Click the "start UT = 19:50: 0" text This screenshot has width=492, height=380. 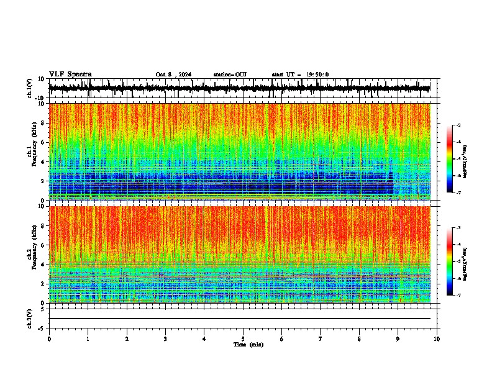[300, 75]
